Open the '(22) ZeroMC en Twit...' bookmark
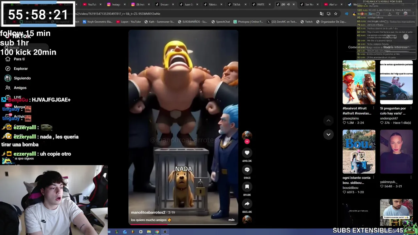Viewport: 418px width, 235px height. [x=282, y=22]
